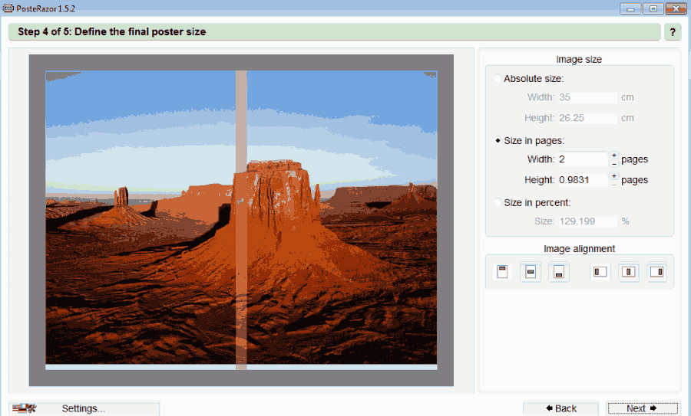Viewport: 691px width, 416px height.
Task: Increase pages height with plus stepper
Action: coord(614,176)
